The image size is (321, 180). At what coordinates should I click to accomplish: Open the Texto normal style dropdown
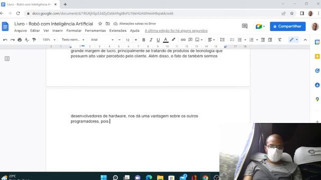point(73,39)
